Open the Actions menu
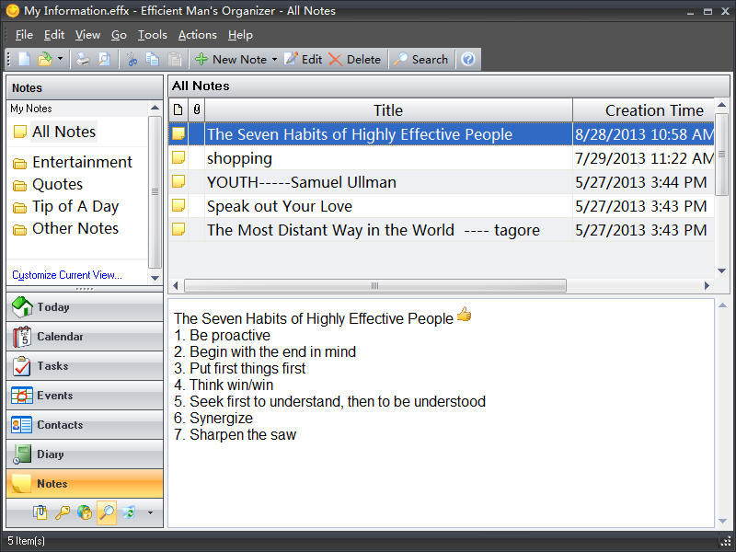This screenshot has height=552, width=736. pyautogui.click(x=198, y=35)
